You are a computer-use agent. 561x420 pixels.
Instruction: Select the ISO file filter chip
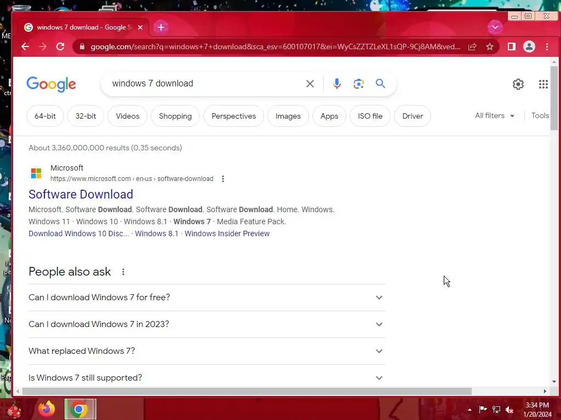pos(370,116)
